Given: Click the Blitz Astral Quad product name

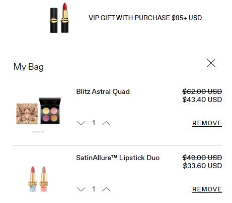Looking at the screenshot, I should pyautogui.click(x=103, y=92).
